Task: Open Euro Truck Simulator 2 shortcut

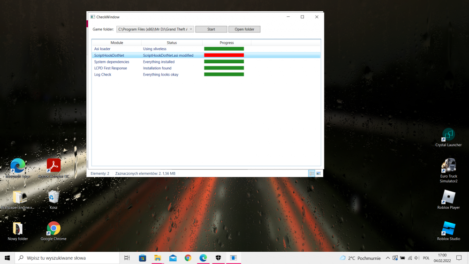Action: coord(448,170)
